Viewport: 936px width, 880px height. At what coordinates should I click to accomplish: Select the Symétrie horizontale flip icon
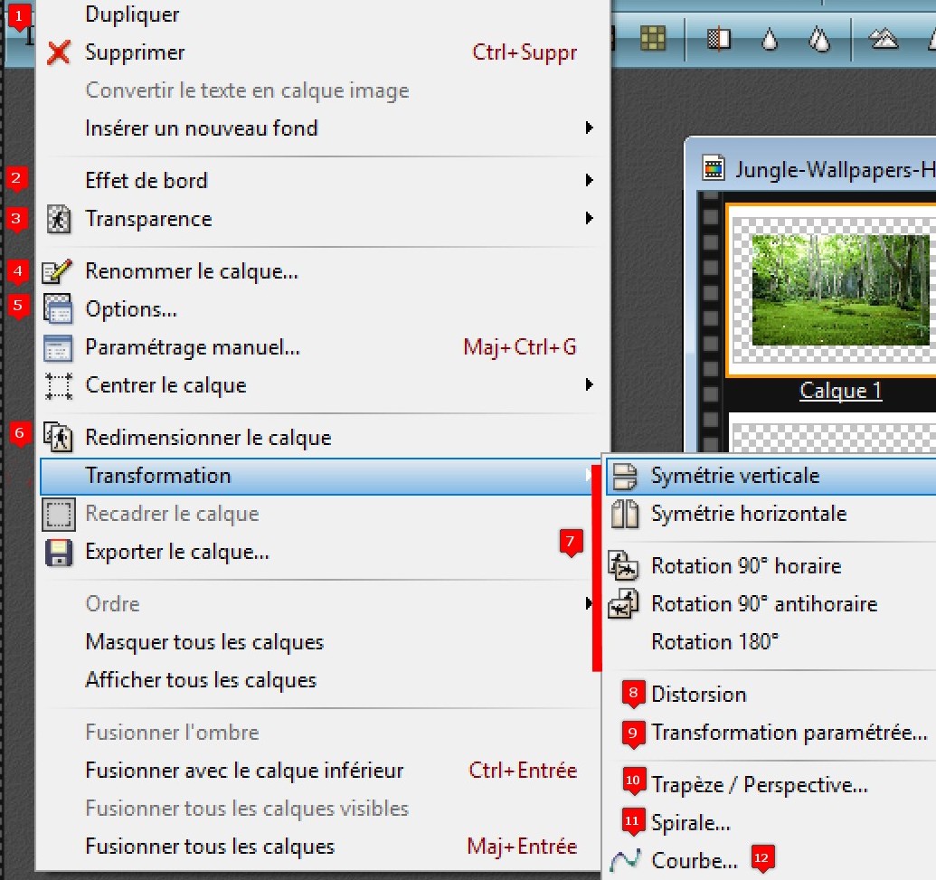(x=624, y=514)
